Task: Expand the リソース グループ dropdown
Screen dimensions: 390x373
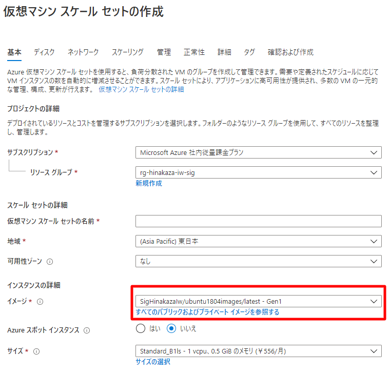Action: point(259,172)
